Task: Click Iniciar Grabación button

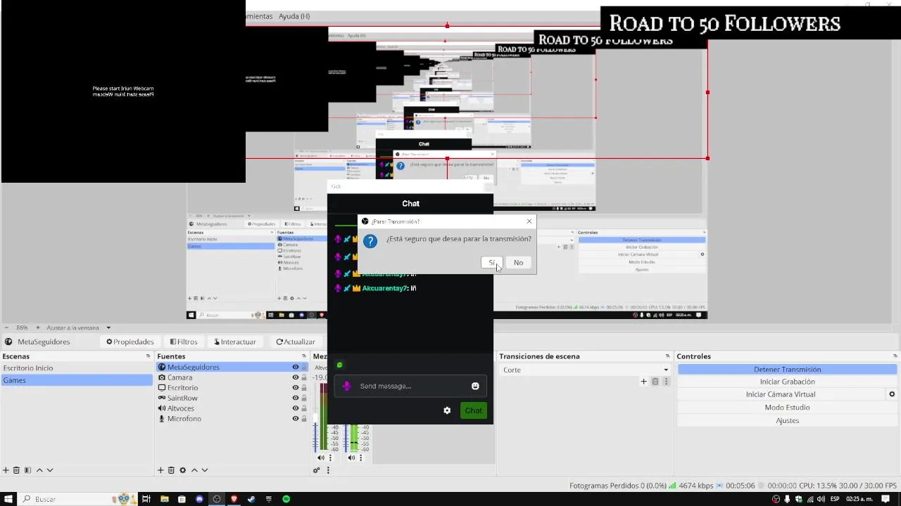Action: click(787, 382)
